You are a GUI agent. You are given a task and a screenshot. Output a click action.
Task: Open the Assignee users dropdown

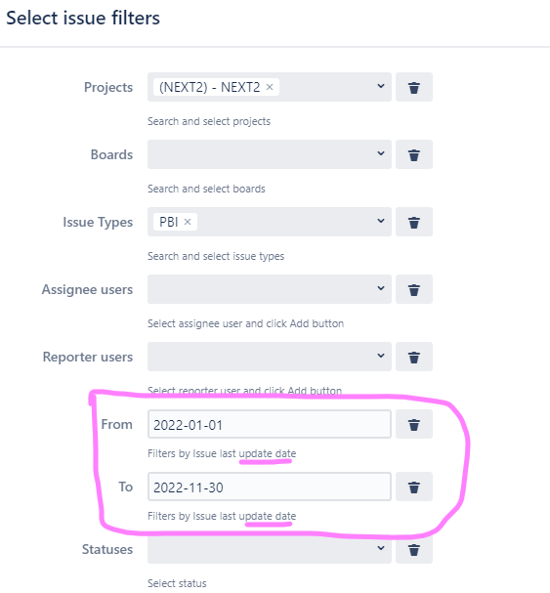(270, 289)
